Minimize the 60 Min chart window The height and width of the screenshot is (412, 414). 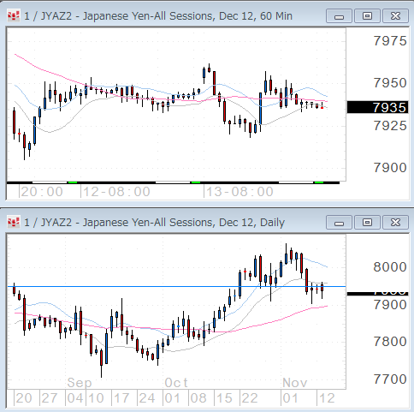click(x=339, y=16)
